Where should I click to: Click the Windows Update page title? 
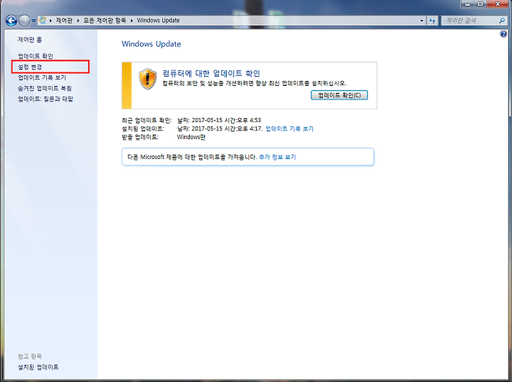[x=151, y=44]
